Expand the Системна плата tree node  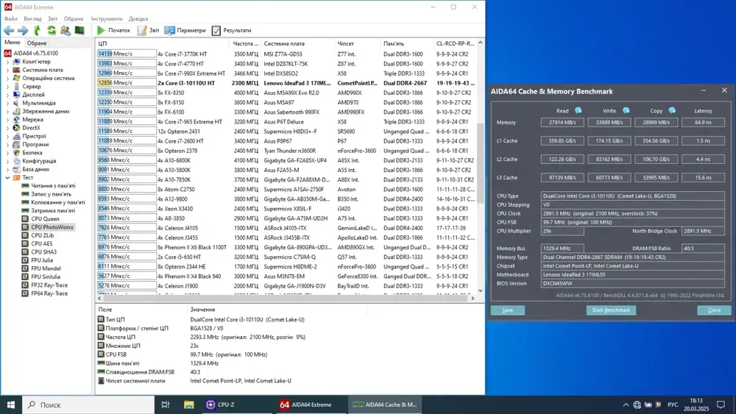[7, 70]
